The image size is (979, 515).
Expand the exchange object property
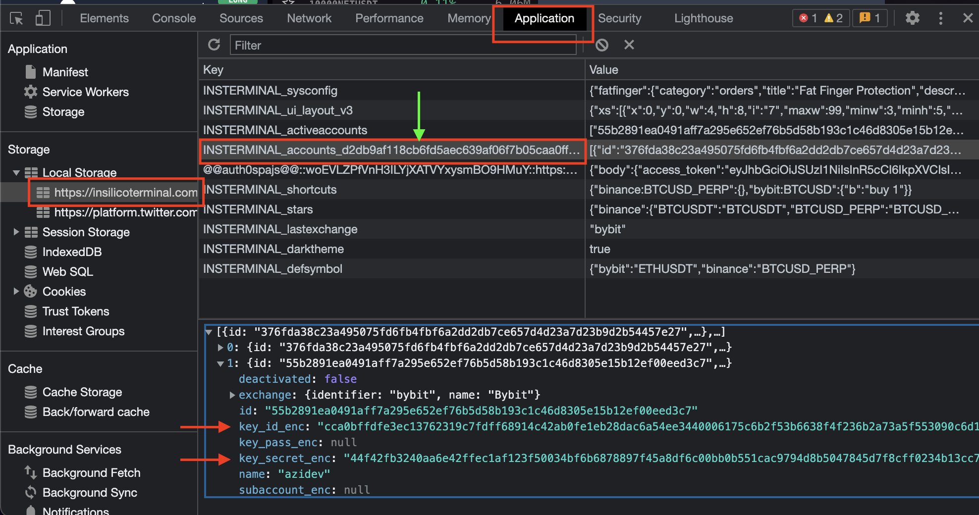click(232, 395)
